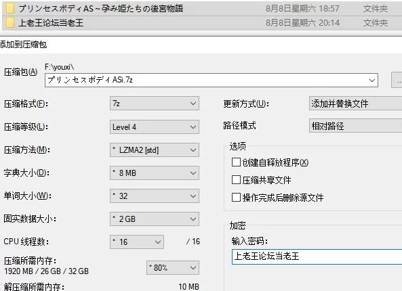Open the 单词大小 dropdown showing 32
This screenshot has height=291, width=402.
pos(155,196)
